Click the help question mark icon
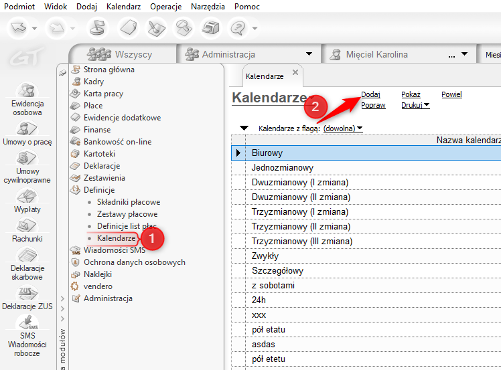Viewport: 501px width, 370px height. click(x=238, y=28)
